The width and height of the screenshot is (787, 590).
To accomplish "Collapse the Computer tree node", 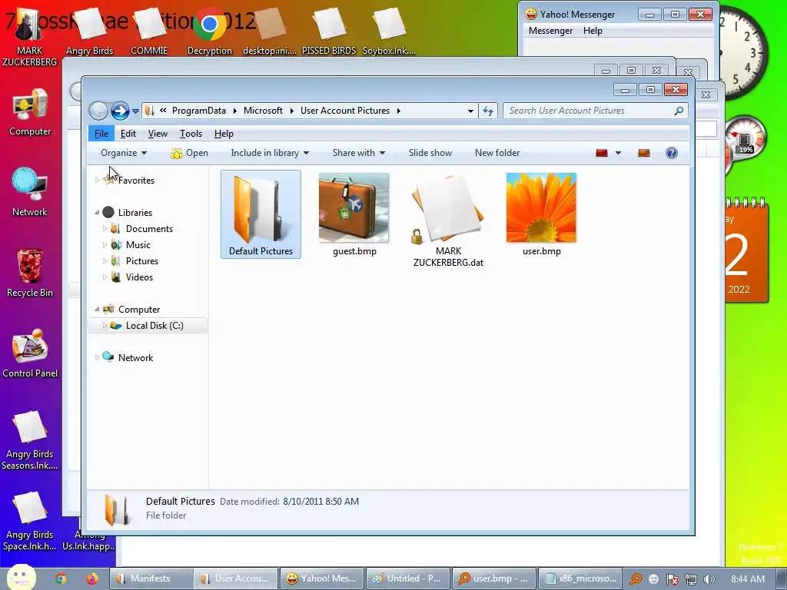I will tap(97, 309).
